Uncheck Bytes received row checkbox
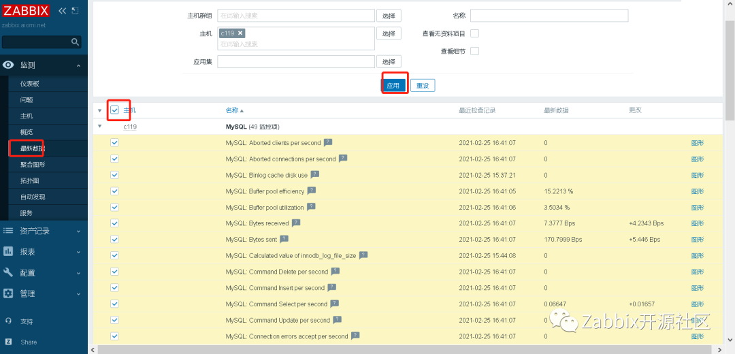Screen dimensions: 735x354 pos(115,223)
